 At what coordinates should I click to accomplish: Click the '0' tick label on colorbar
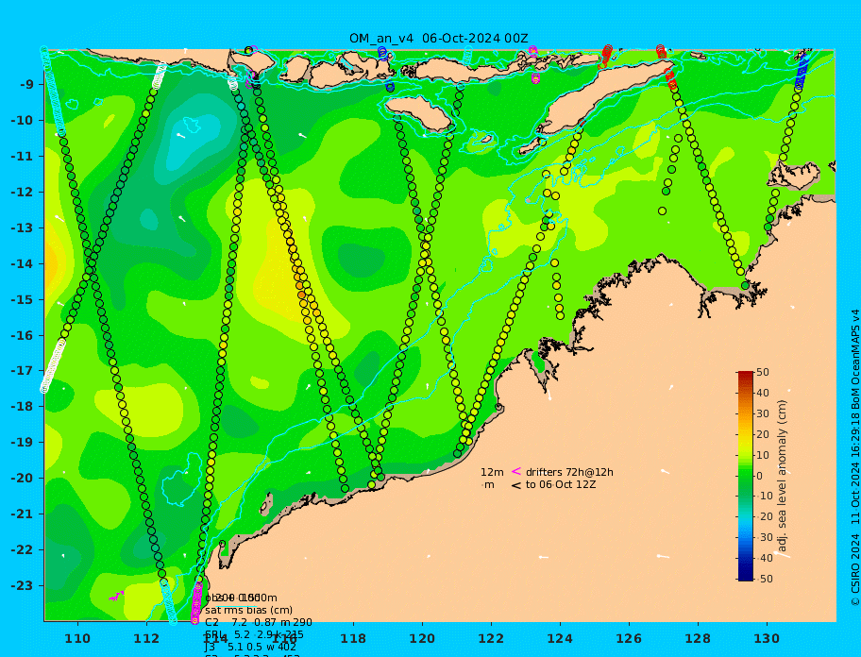coord(760,476)
